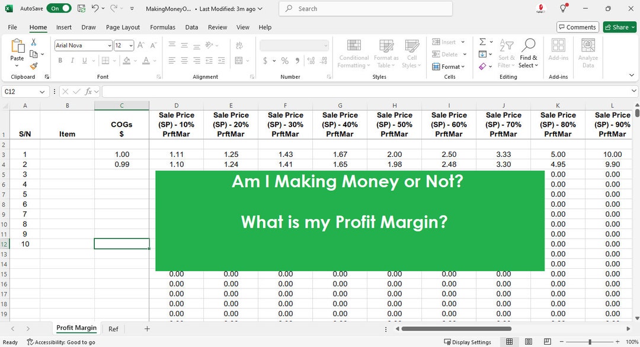Toggle bold formatting
The image size is (640, 347).
pos(60,60)
